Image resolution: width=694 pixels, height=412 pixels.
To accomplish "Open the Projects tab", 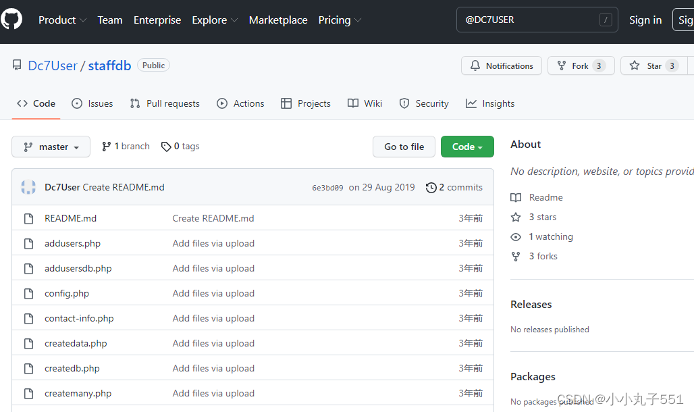I will (305, 103).
